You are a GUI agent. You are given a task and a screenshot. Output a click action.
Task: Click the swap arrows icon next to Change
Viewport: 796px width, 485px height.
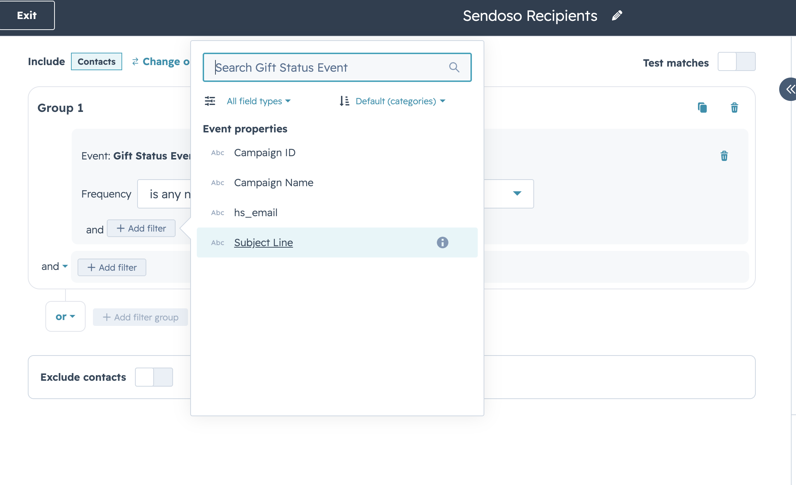tap(135, 61)
